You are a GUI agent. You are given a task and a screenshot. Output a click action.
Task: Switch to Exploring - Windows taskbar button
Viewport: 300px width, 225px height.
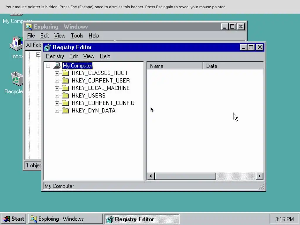click(x=65, y=219)
